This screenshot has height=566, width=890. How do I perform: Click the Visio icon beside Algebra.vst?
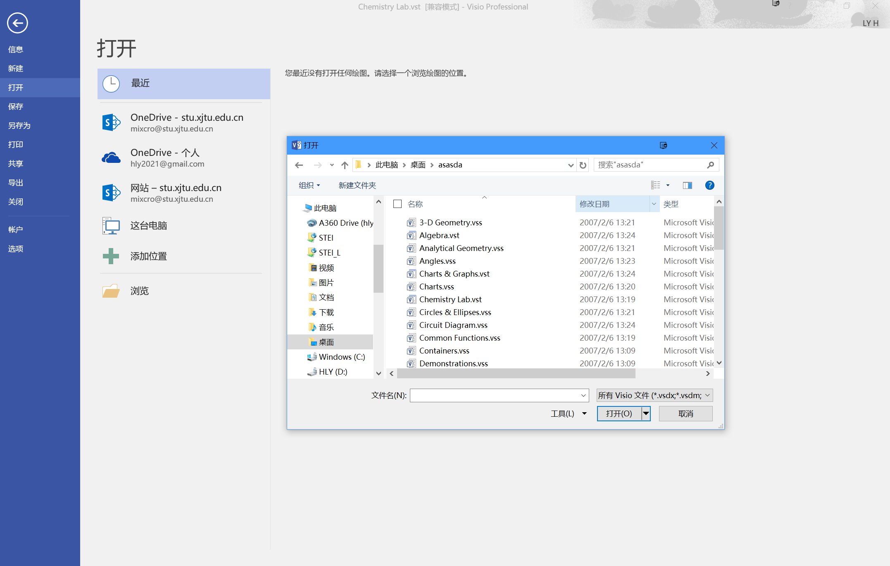point(411,235)
